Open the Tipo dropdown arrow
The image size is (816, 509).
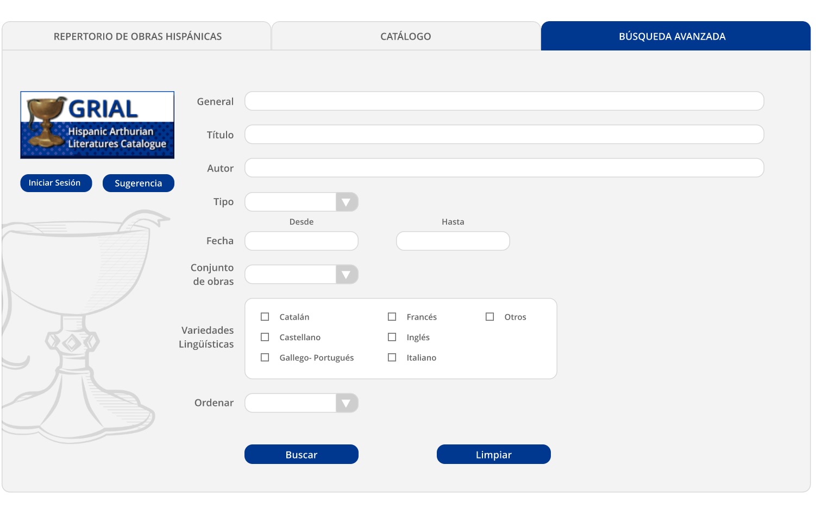point(346,202)
